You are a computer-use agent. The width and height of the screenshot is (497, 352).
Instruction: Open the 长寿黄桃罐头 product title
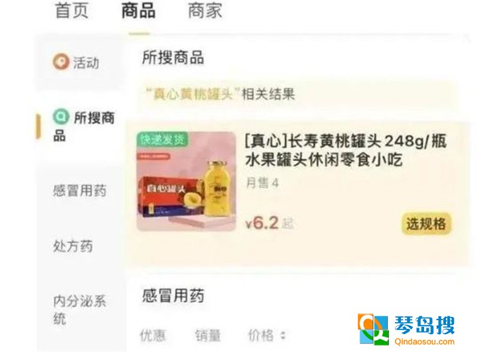pos(346,150)
